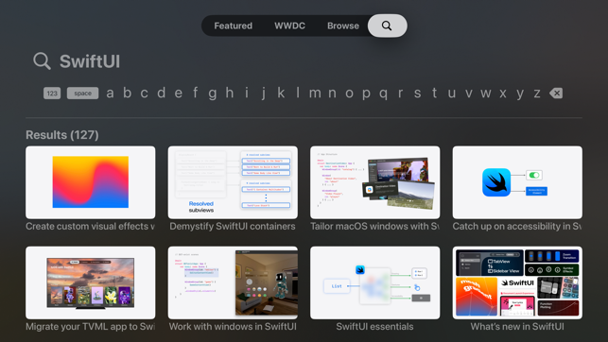Image resolution: width=608 pixels, height=342 pixels.
Task: Click 'What's new in SwiftUI' title text
Action: tap(517, 327)
